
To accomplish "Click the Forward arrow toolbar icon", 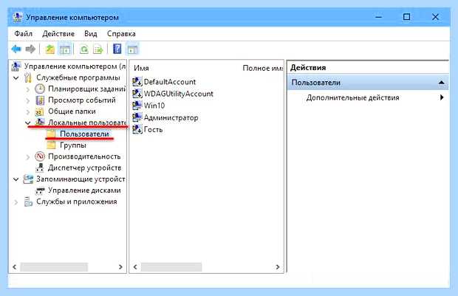I will [x=30, y=49].
